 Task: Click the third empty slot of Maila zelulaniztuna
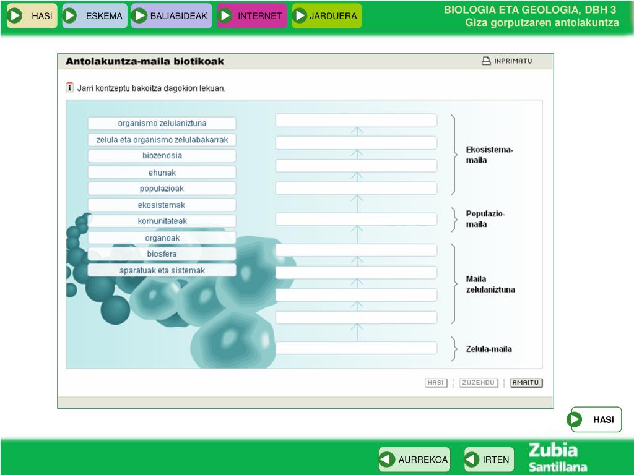pyautogui.click(x=356, y=295)
